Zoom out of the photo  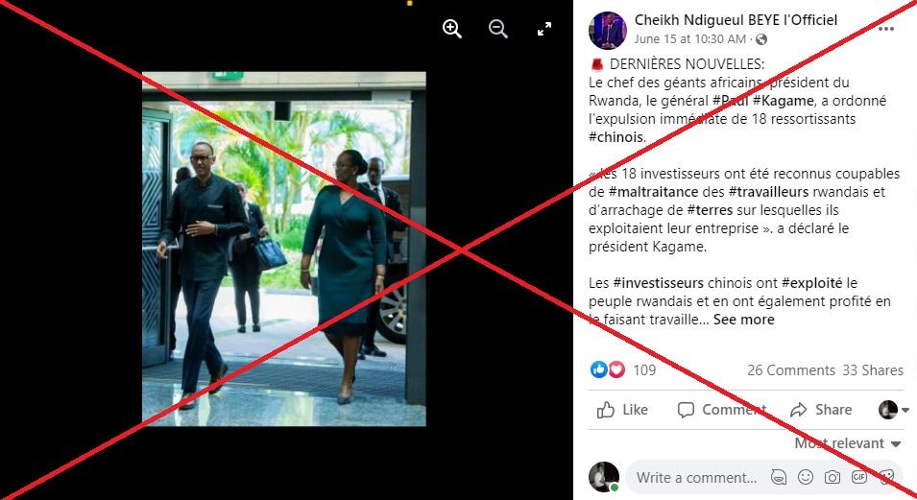(x=498, y=29)
